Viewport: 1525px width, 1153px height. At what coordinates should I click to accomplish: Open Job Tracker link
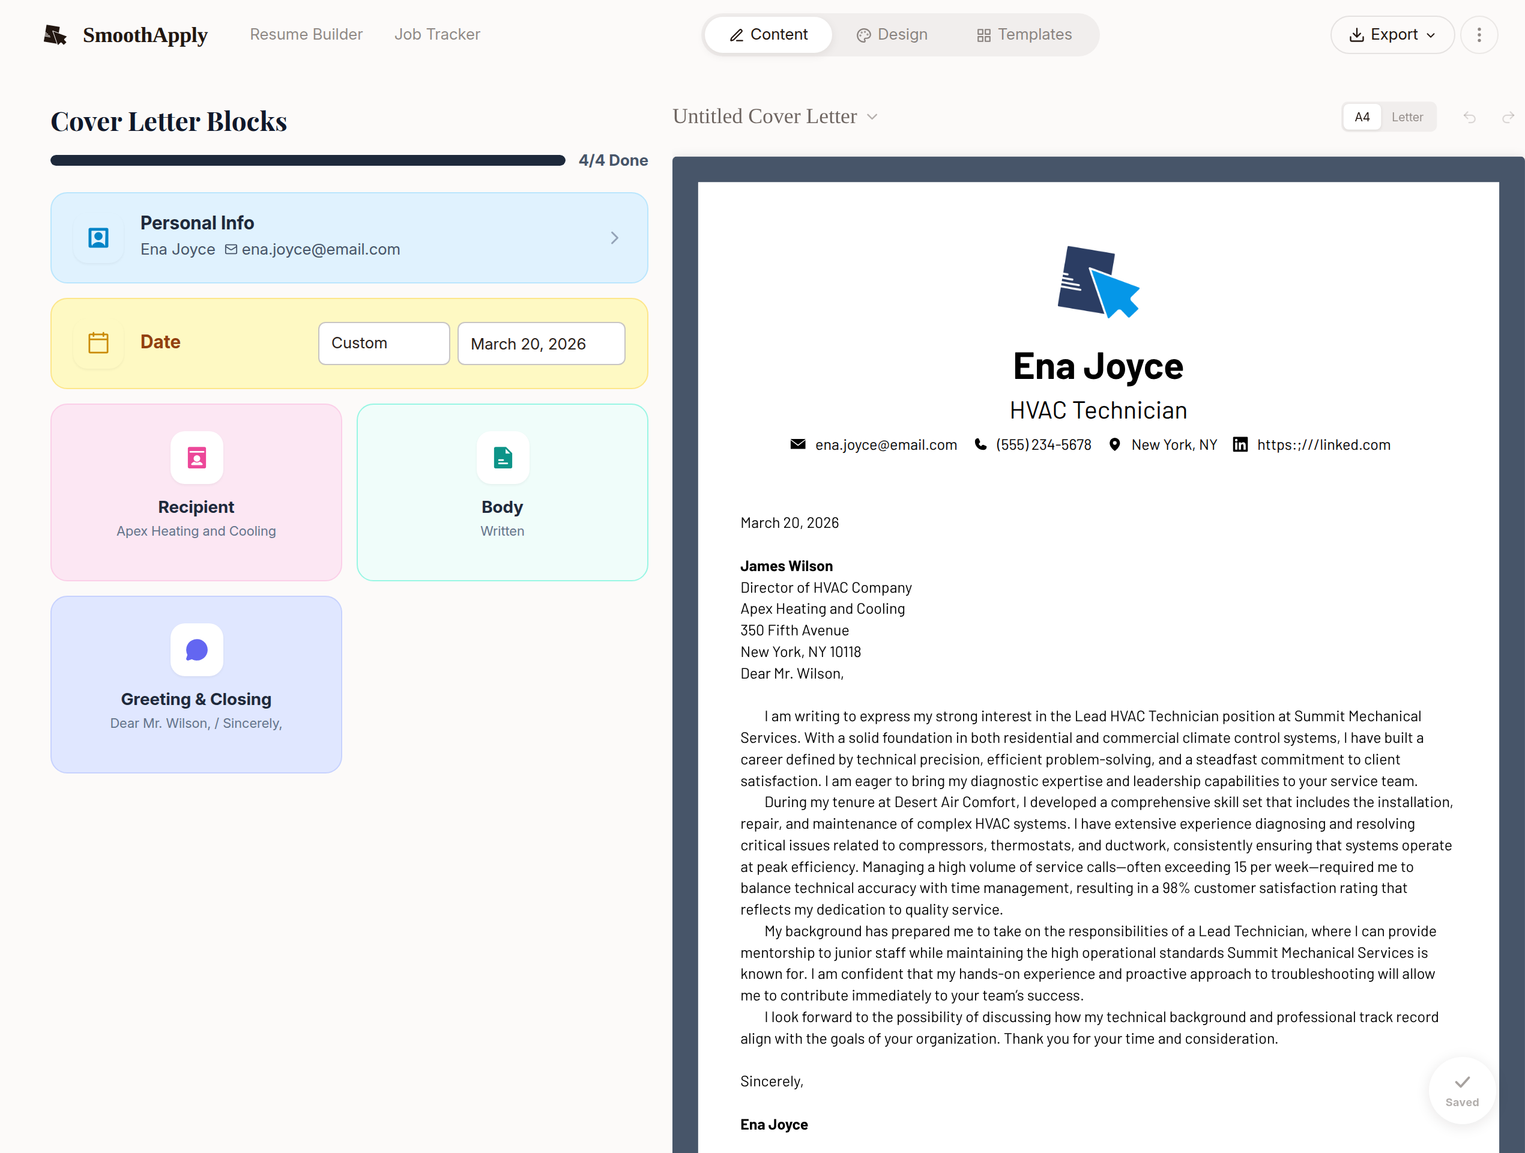[x=437, y=34]
